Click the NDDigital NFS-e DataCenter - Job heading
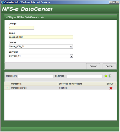 pos(25,17)
